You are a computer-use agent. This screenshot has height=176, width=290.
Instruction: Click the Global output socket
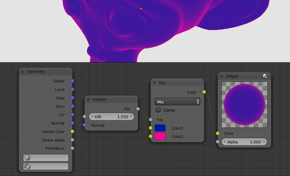coord(72,81)
